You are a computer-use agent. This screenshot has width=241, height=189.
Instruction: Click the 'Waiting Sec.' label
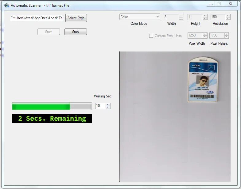point(103,96)
